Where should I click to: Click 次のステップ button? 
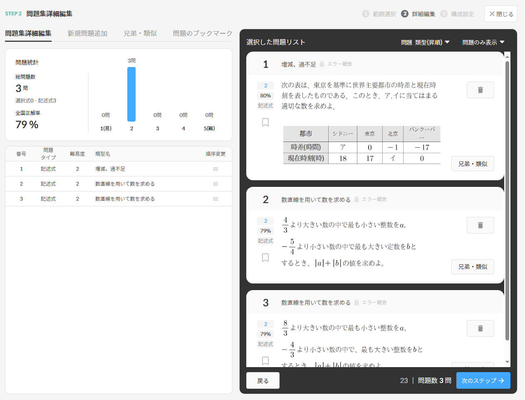[483, 380]
